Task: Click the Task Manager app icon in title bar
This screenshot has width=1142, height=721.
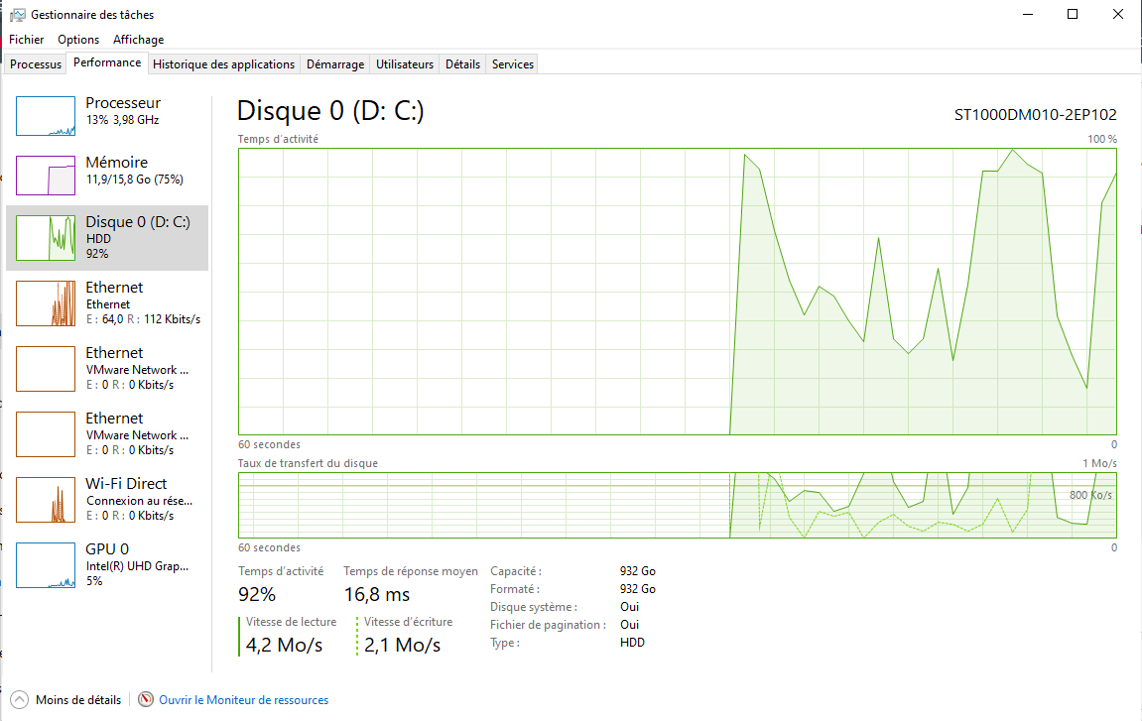Action: pos(18,15)
